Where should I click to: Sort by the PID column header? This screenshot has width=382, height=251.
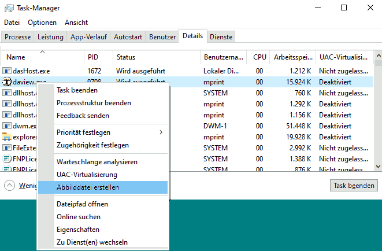coord(98,57)
